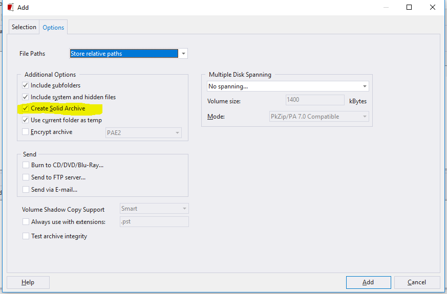Enable Test archive integrity checkbox
447x294 pixels.
[x=26, y=236]
